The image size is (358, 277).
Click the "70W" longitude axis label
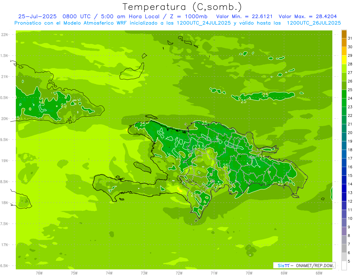point(249,273)
